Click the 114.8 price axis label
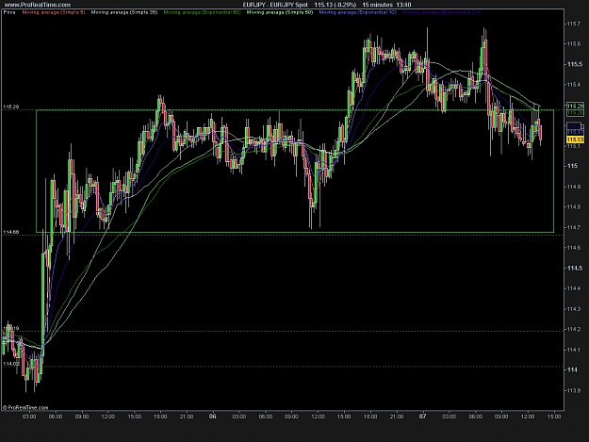Image resolution: width=589 pixels, height=442 pixels. (x=573, y=207)
